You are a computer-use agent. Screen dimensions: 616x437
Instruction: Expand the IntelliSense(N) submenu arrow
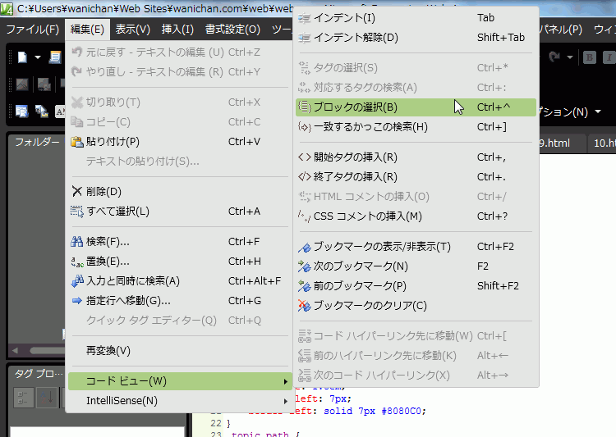pyautogui.click(x=286, y=401)
